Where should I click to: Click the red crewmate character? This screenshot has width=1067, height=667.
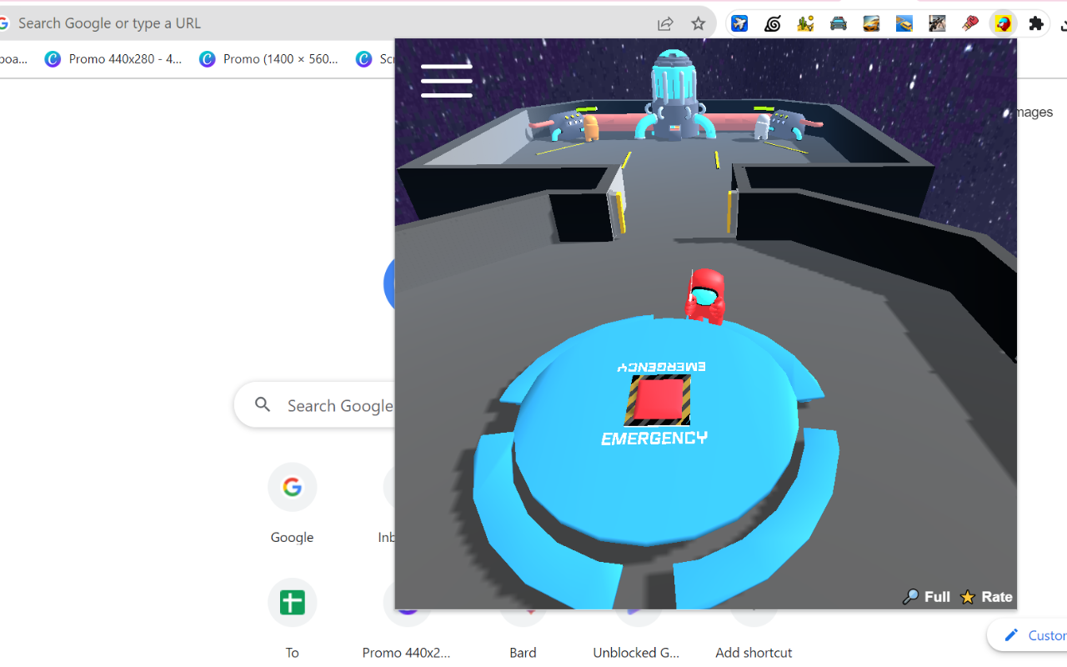click(705, 296)
